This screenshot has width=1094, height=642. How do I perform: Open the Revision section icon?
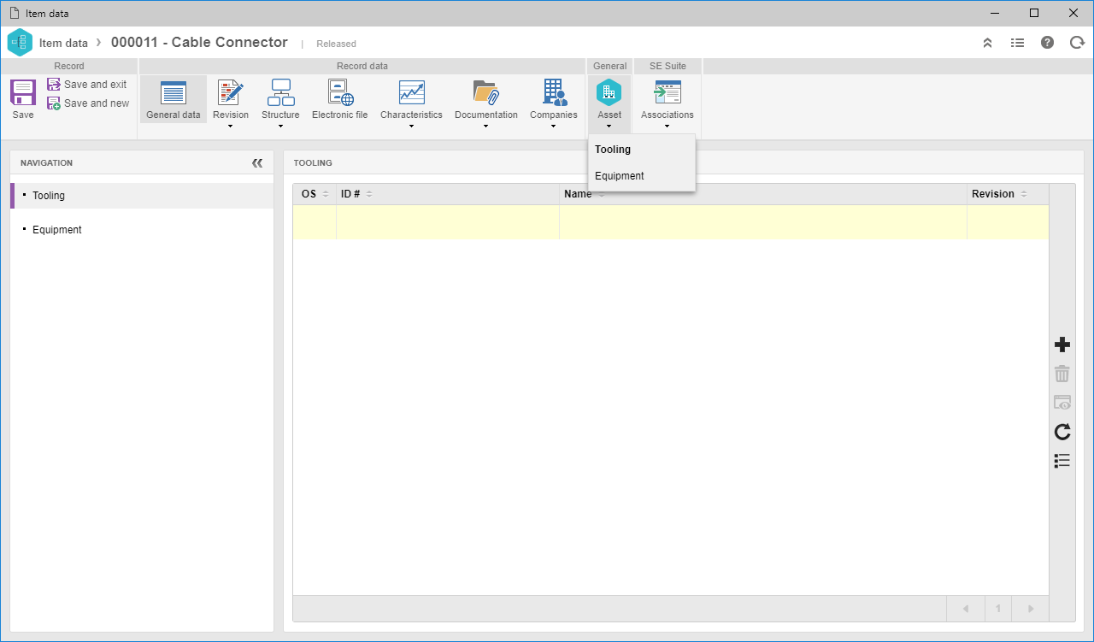(x=231, y=92)
